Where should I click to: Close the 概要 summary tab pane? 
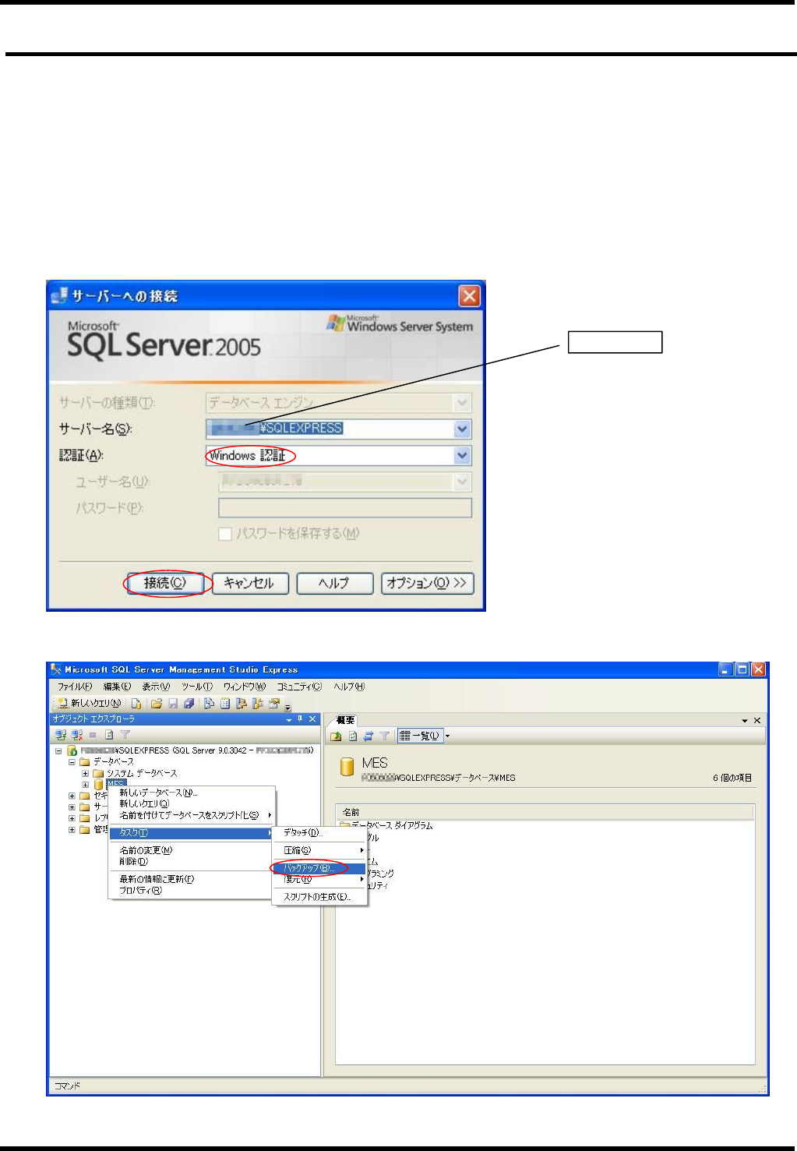coord(756,721)
